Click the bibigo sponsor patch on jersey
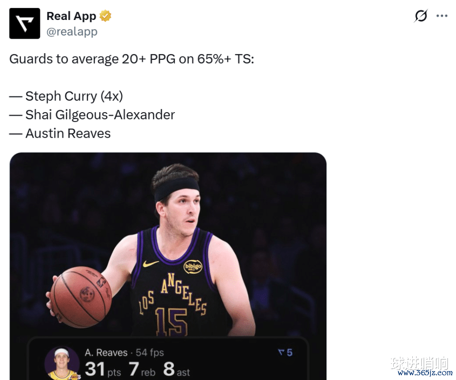456x380 pixels. click(193, 266)
